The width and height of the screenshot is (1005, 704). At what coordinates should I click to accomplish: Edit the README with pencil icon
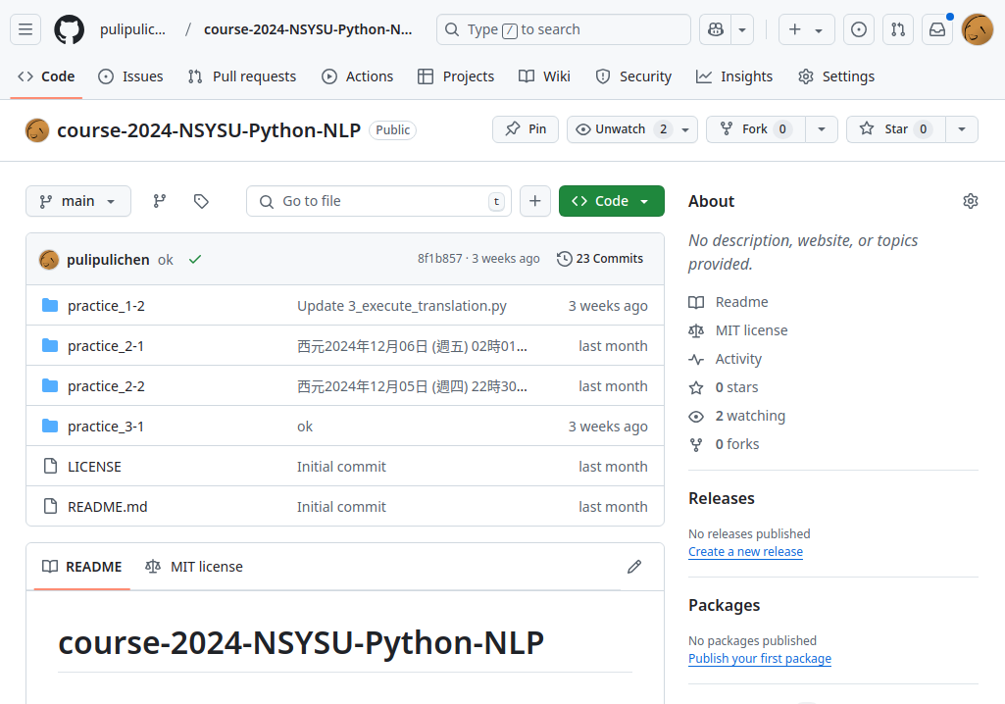pyautogui.click(x=634, y=567)
